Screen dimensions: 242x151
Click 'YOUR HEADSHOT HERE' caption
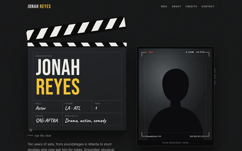coord(175,143)
